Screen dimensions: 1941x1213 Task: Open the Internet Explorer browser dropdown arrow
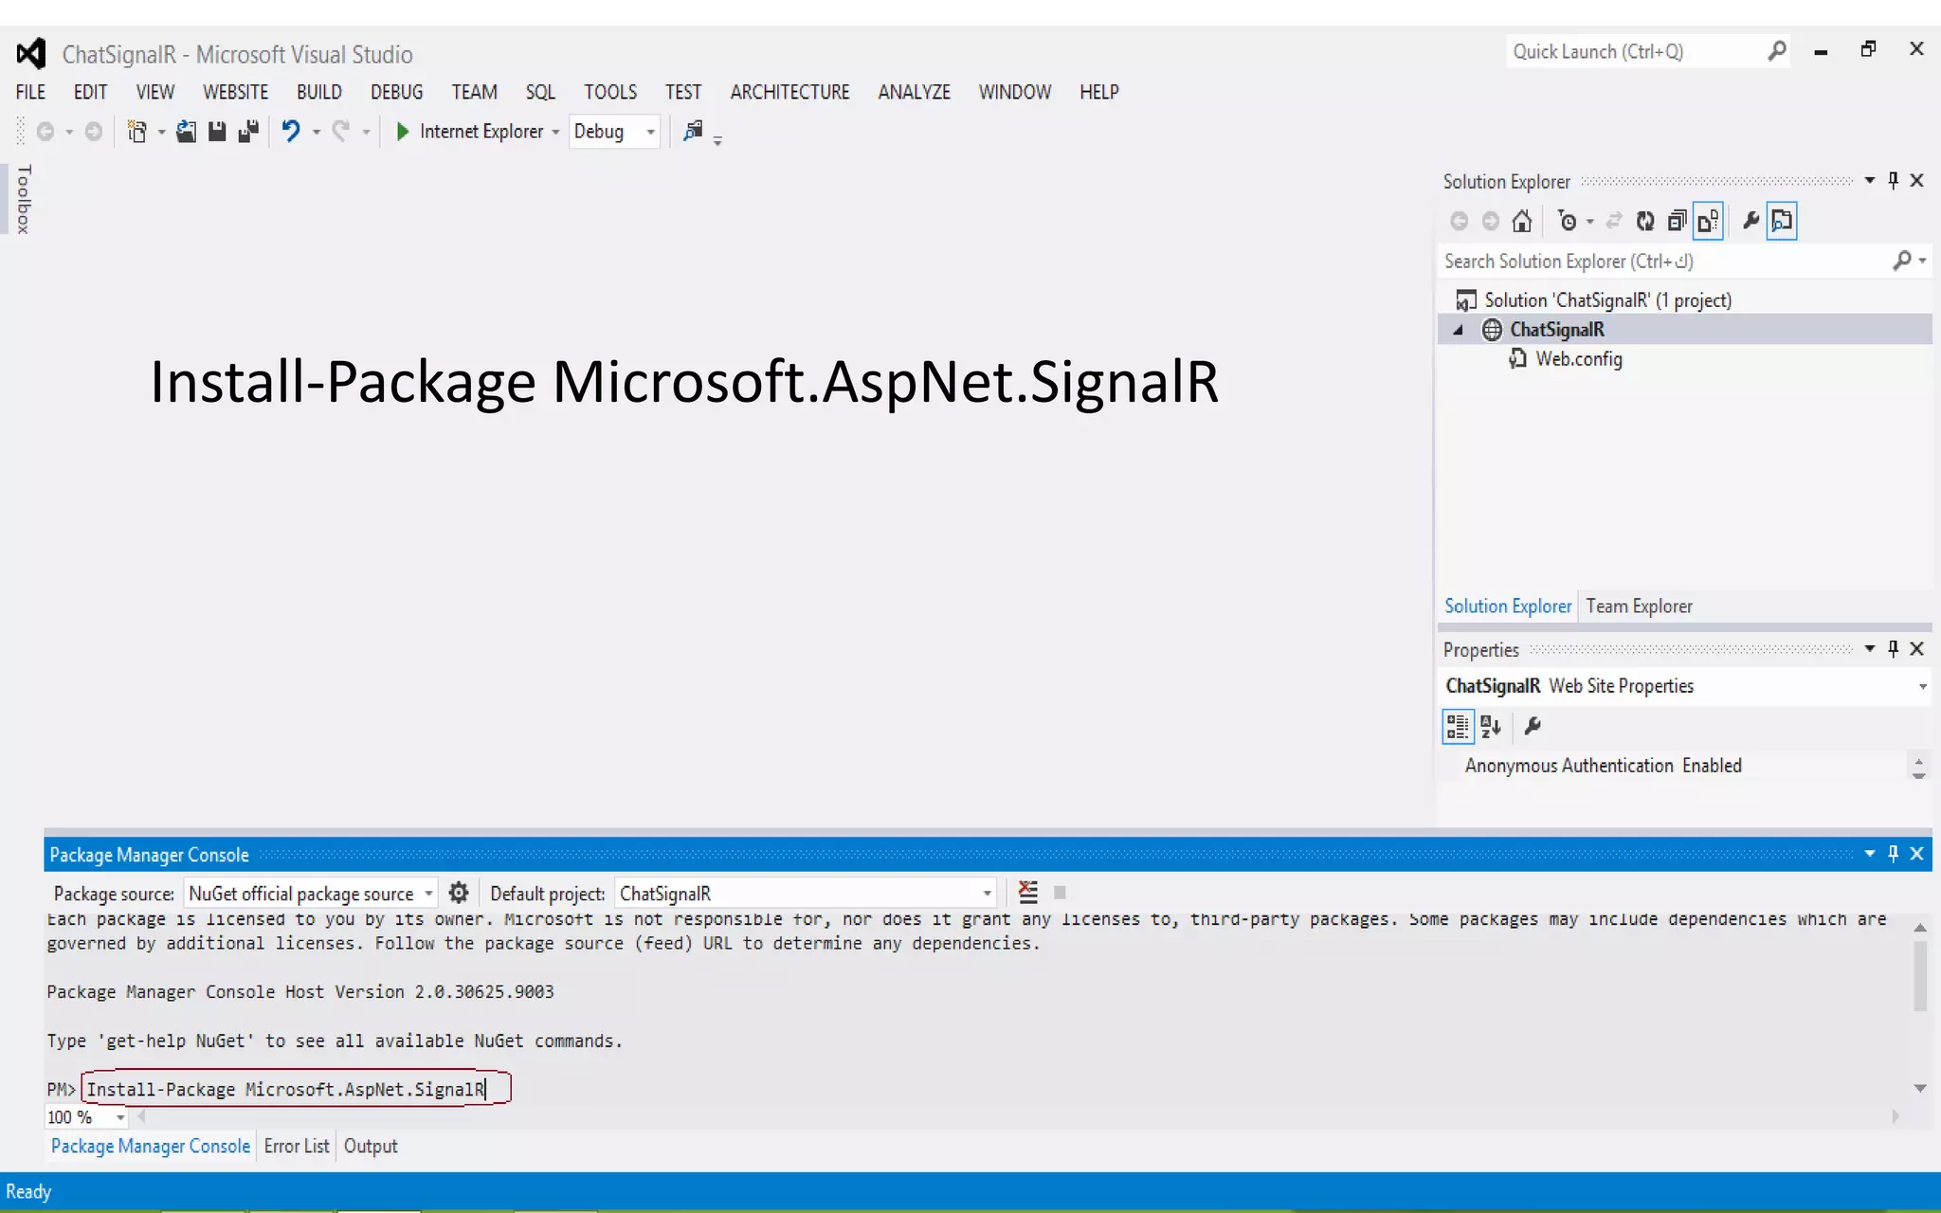point(555,132)
